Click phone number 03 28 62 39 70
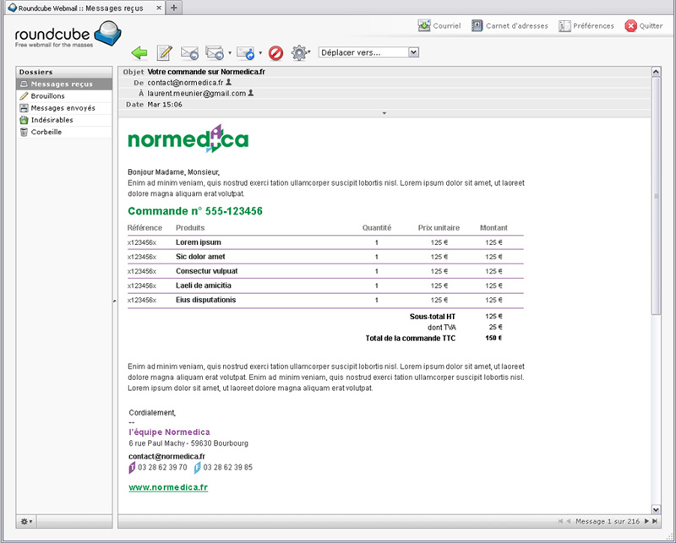676x543 pixels. click(162, 468)
